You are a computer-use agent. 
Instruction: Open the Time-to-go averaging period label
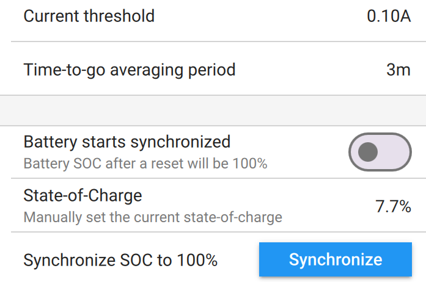(129, 70)
